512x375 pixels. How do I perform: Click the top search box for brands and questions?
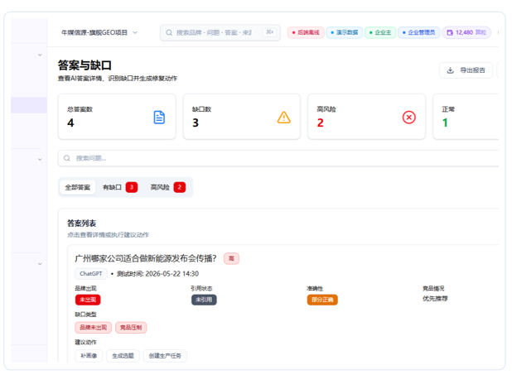220,32
